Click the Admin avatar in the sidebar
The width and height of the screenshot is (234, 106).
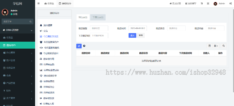point(5,12)
